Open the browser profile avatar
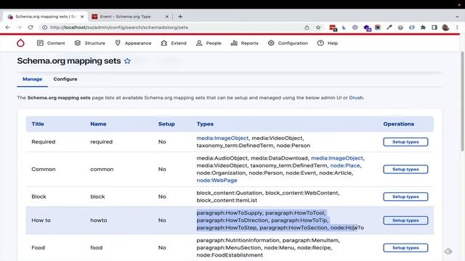The height and width of the screenshot is (261, 465). pos(445,28)
